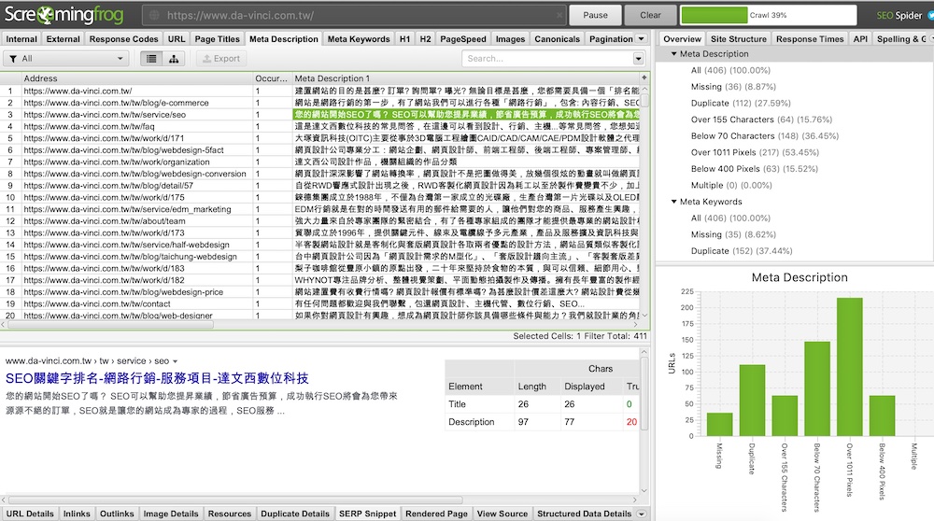Open the SERP breadcrumb dropdown arrow

pyautogui.click(x=175, y=361)
